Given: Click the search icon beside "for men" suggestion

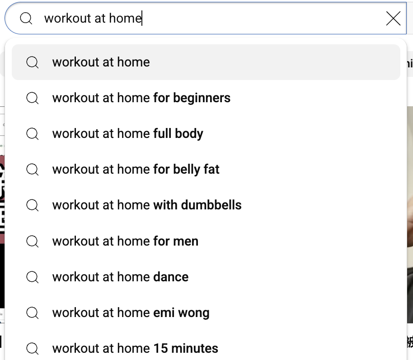Looking at the screenshot, I should point(33,241).
